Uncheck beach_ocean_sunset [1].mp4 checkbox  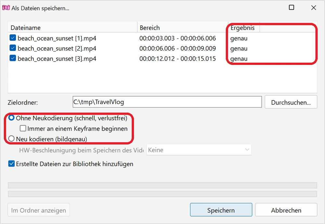point(13,38)
